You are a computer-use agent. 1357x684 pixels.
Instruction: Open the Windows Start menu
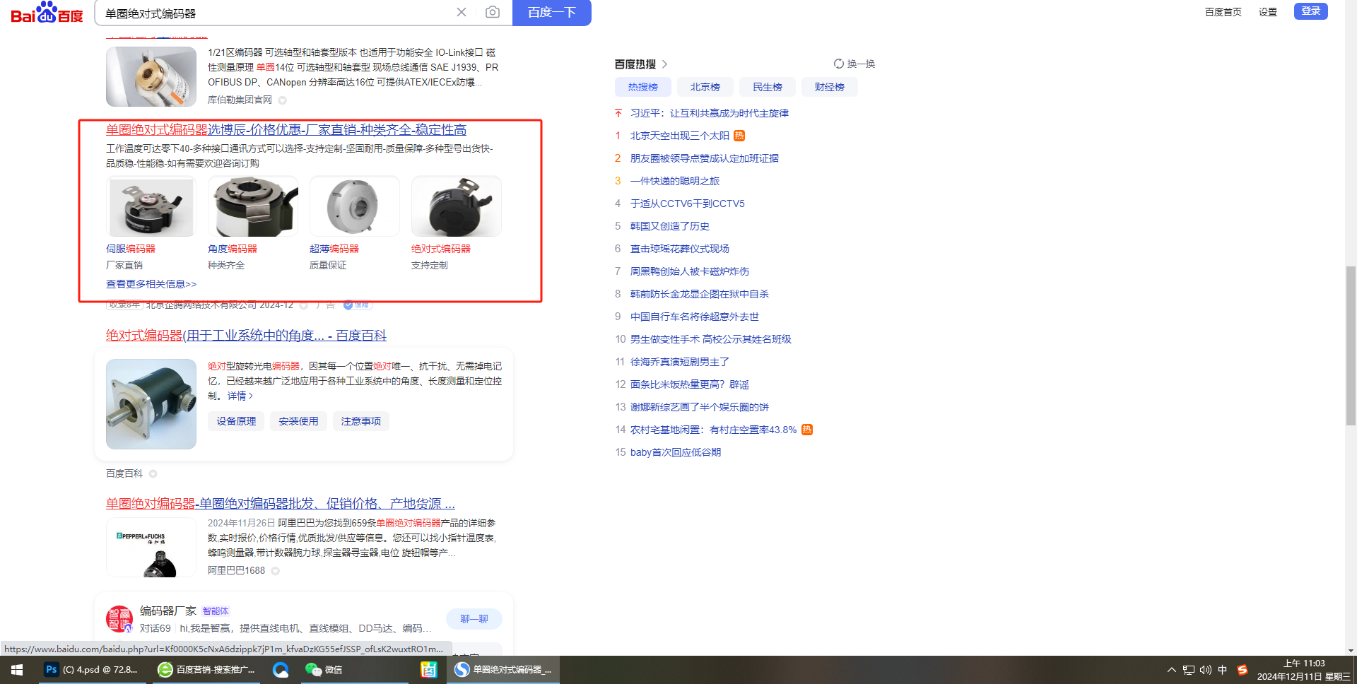point(17,670)
